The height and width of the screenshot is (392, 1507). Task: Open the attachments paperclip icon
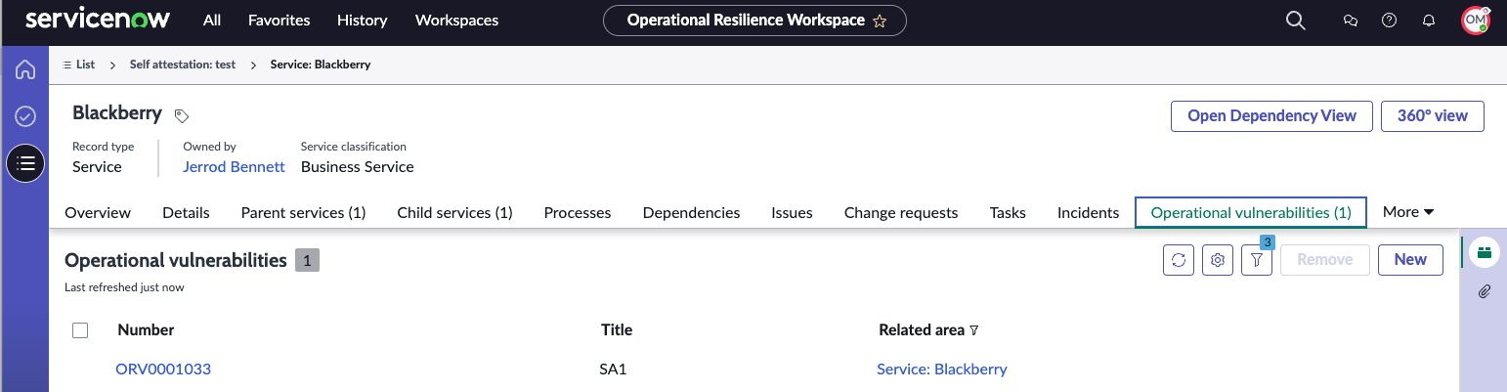[1485, 291]
